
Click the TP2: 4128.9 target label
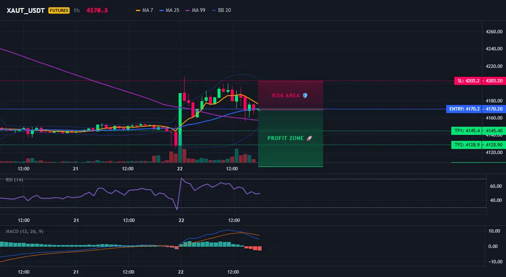point(467,145)
